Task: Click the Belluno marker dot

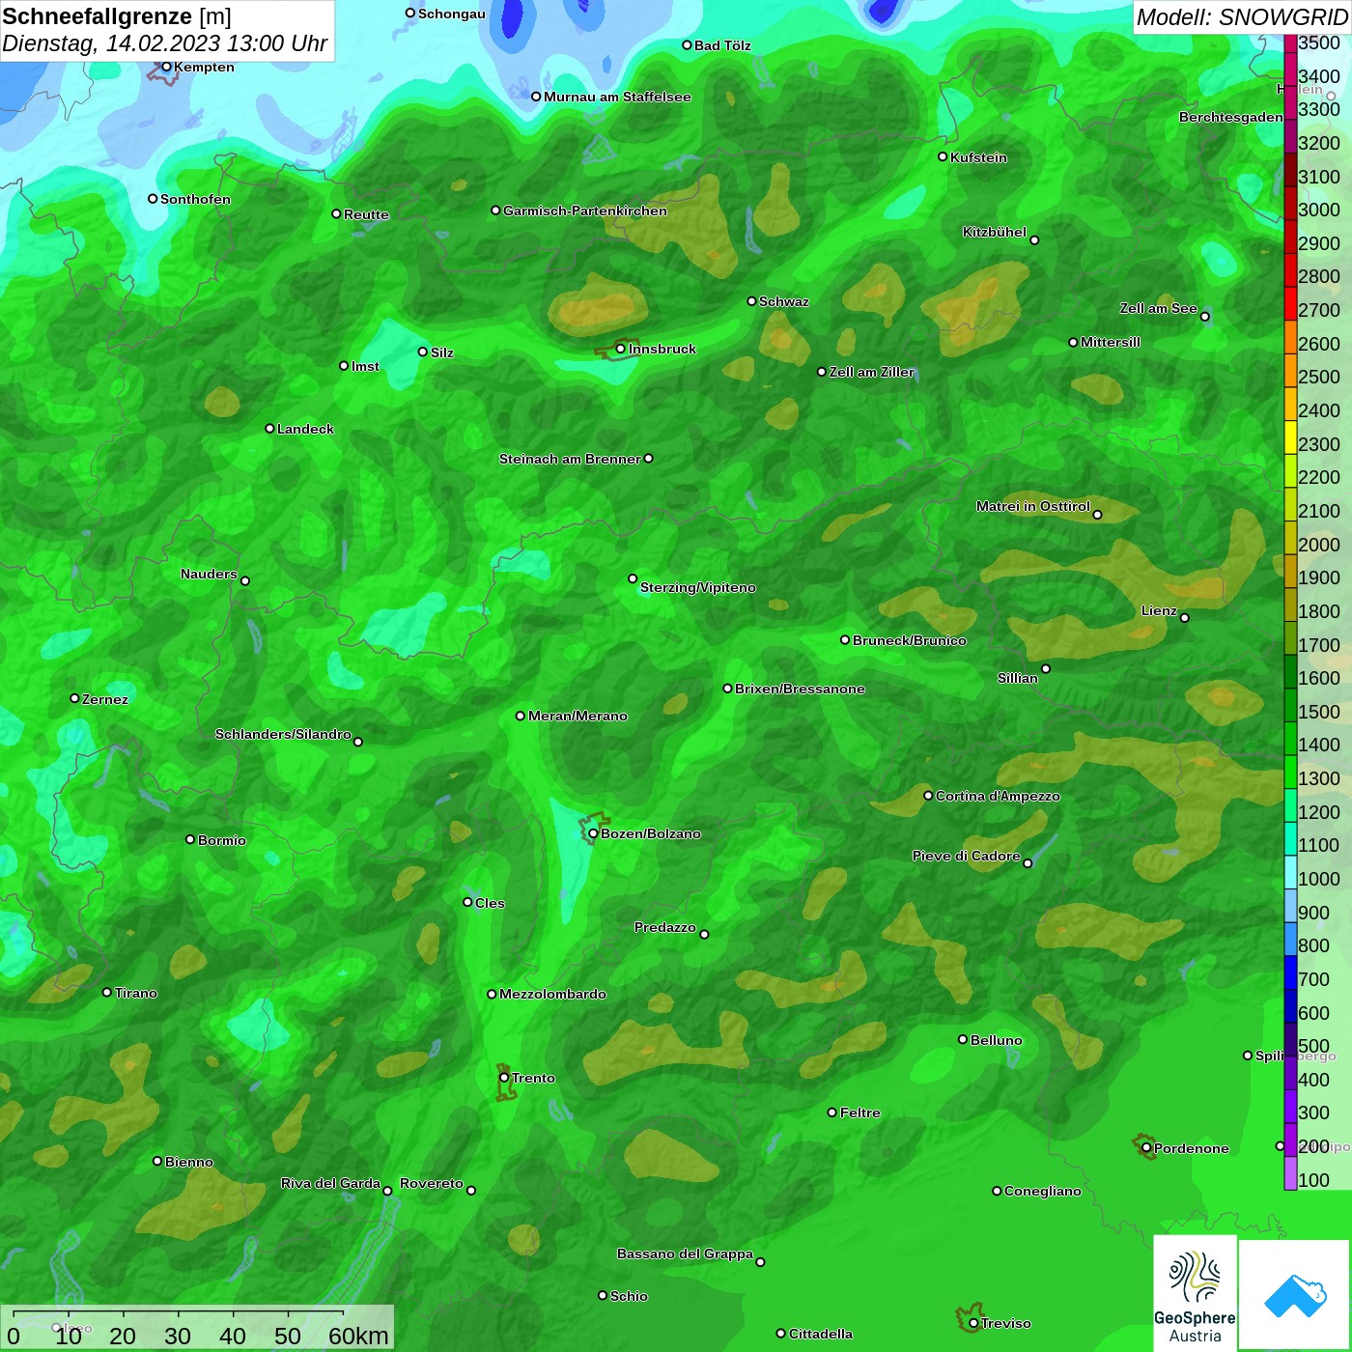Action: coord(963,1039)
